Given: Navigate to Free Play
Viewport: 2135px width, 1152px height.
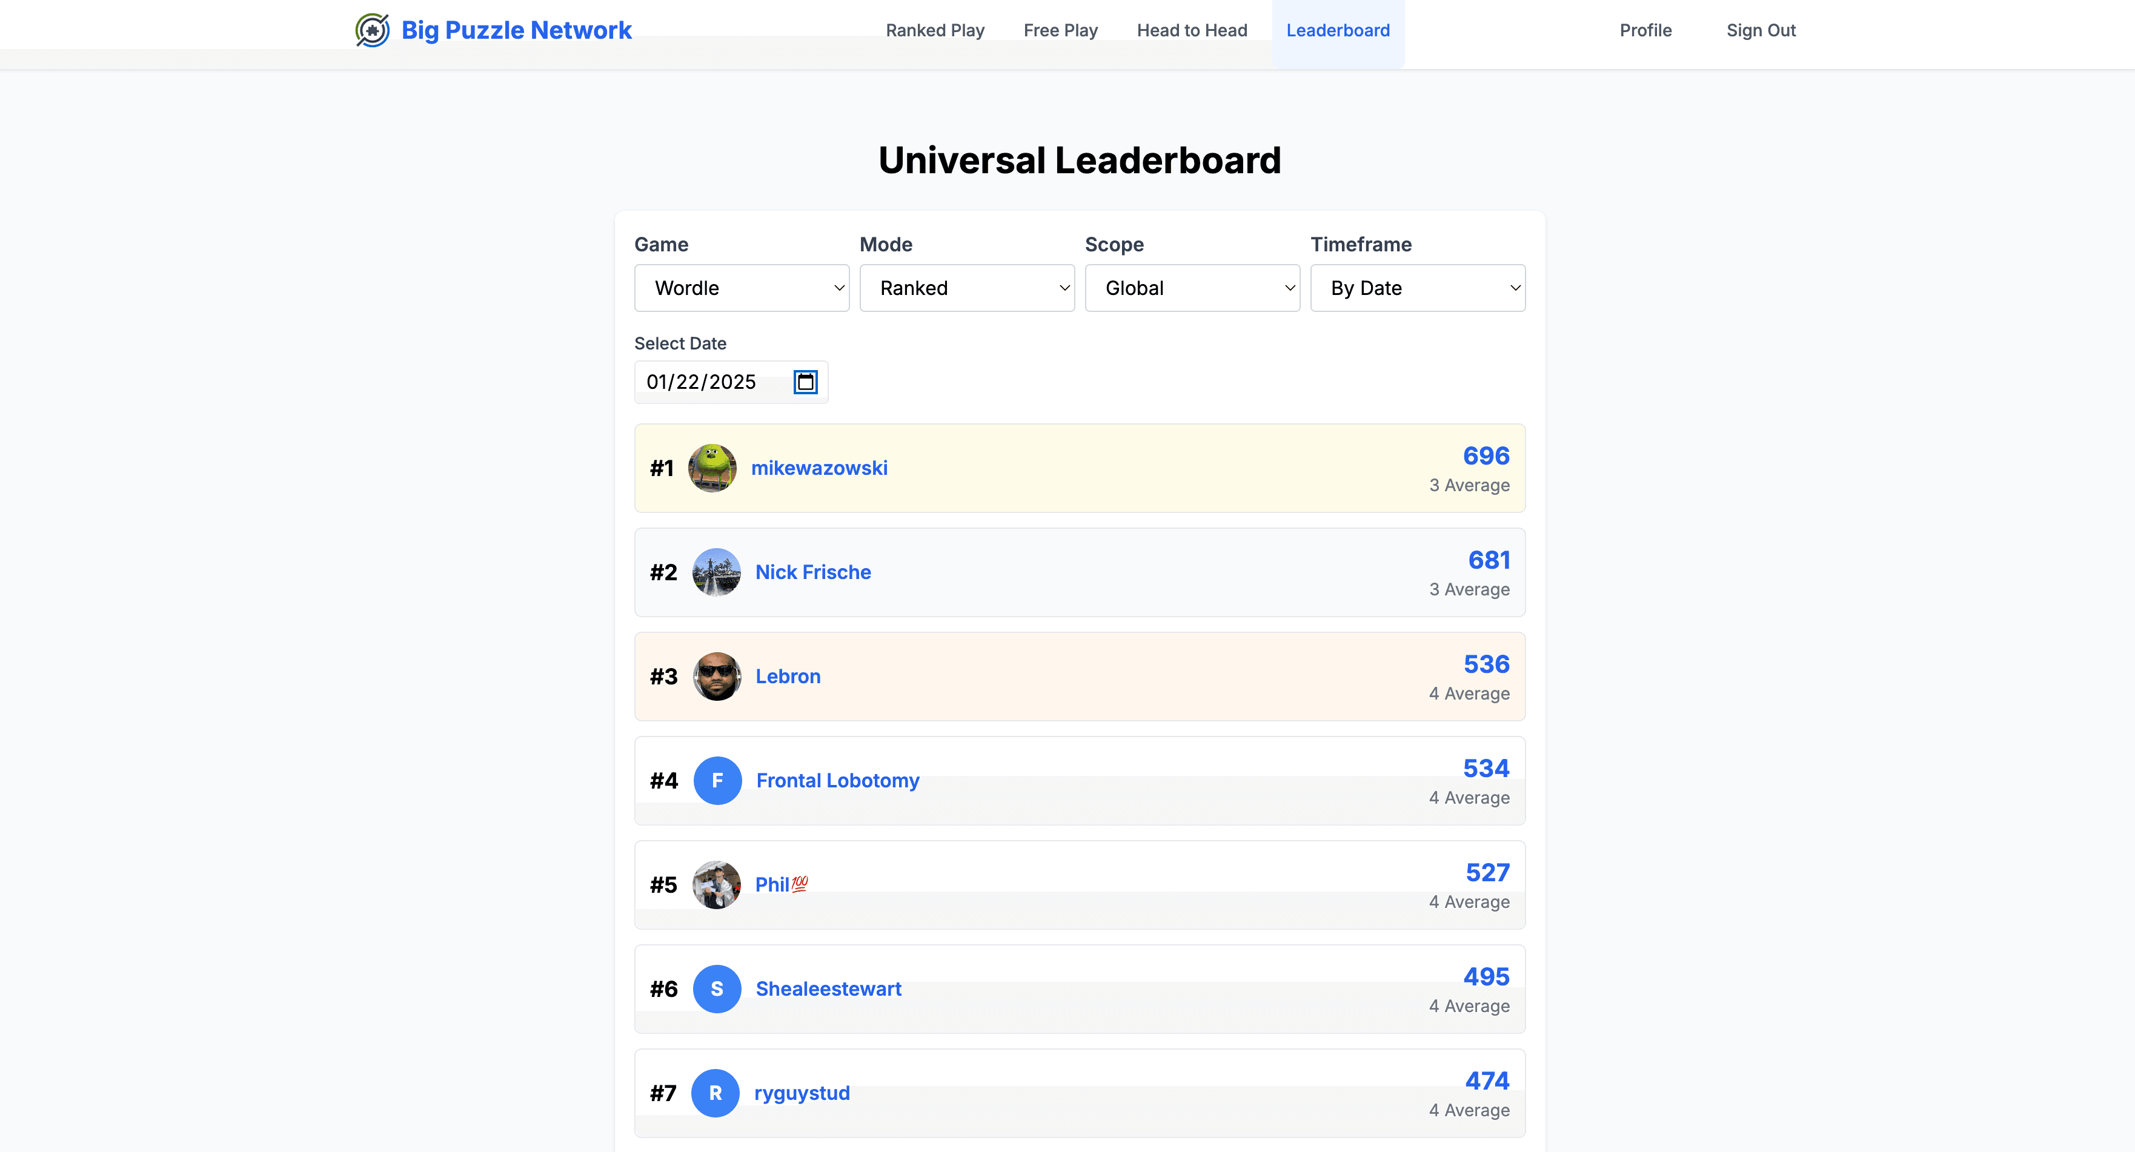Looking at the screenshot, I should coord(1060,30).
